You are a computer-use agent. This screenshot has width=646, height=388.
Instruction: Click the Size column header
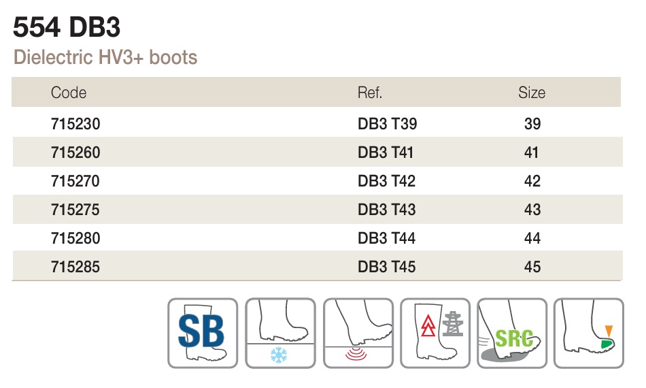532,93
